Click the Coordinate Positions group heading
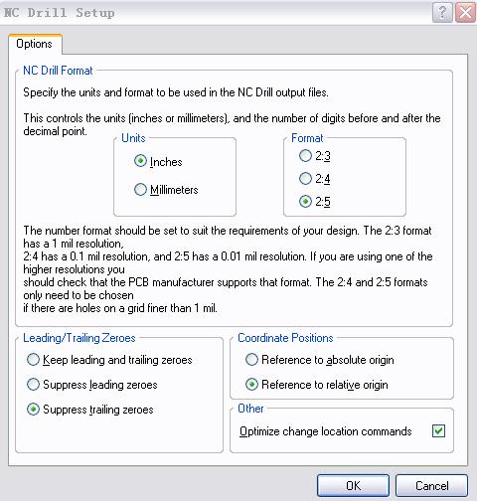This screenshot has width=477, height=501. coord(285,338)
